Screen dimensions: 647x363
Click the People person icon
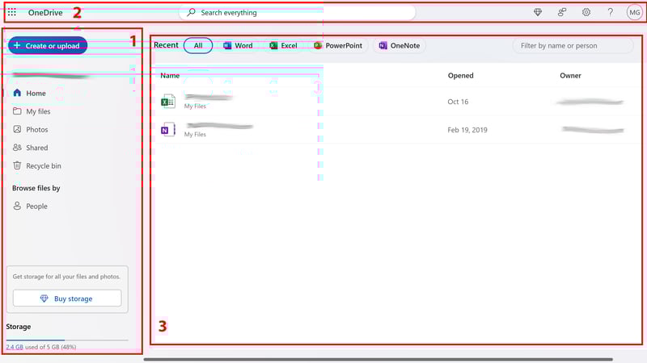[x=17, y=206]
